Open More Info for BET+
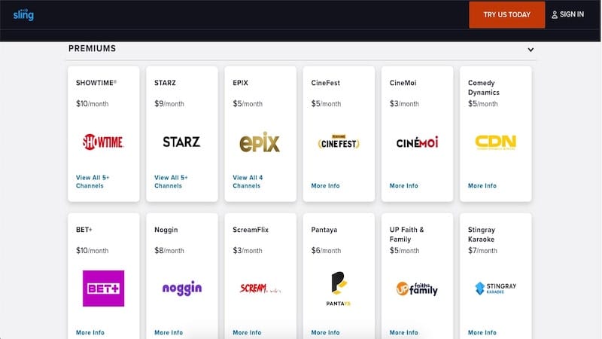This screenshot has height=339, width=602. [x=90, y=332]
